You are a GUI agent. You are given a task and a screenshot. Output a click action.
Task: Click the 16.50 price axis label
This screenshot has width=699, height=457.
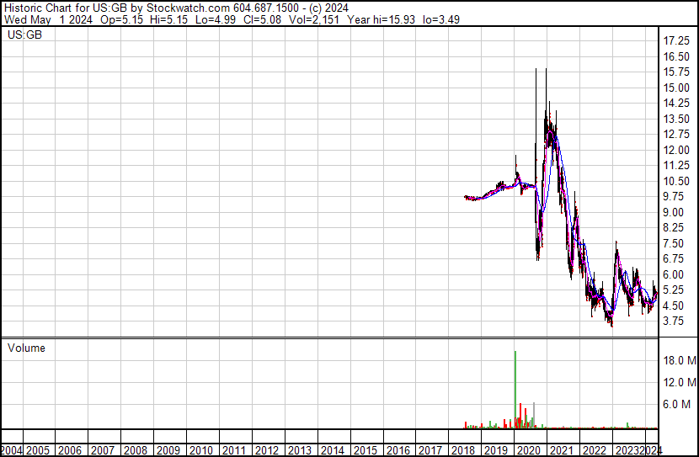tap(676, 56)
